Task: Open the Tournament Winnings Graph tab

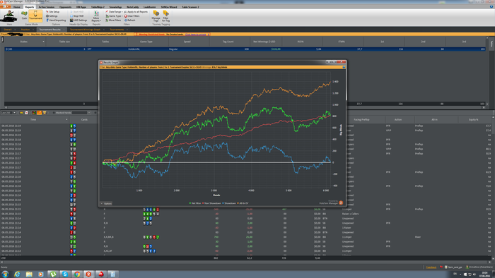Action: (86, 30)
